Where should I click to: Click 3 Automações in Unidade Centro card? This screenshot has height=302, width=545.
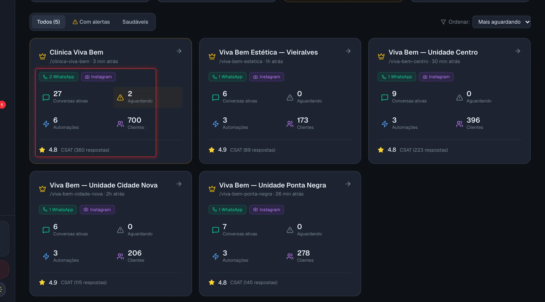[x=405, y=123]
